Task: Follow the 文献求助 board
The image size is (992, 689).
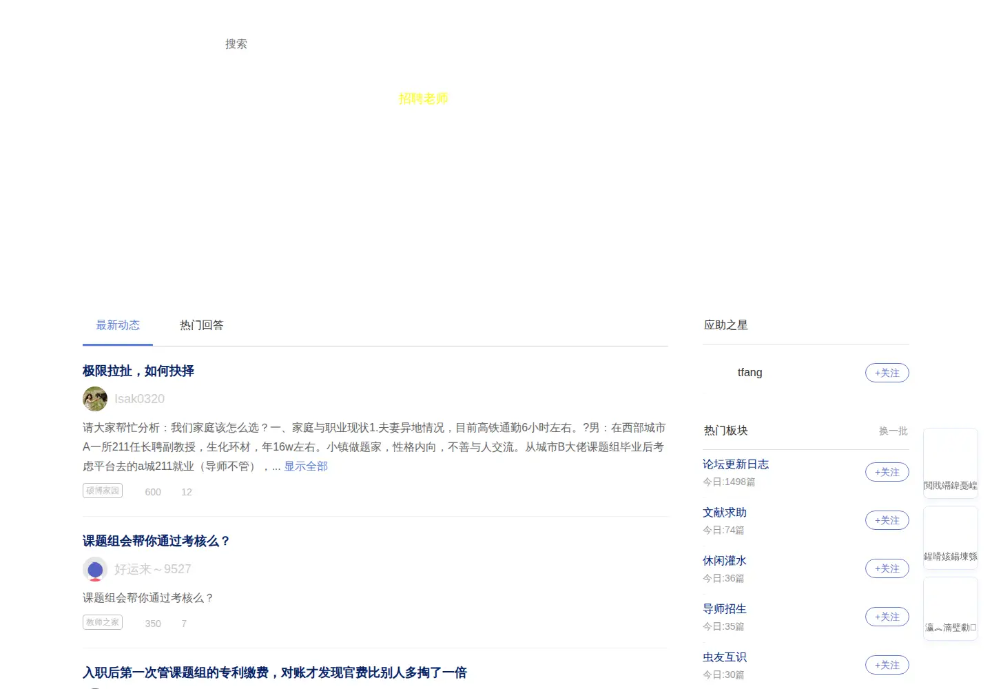Action: point(887,520)
